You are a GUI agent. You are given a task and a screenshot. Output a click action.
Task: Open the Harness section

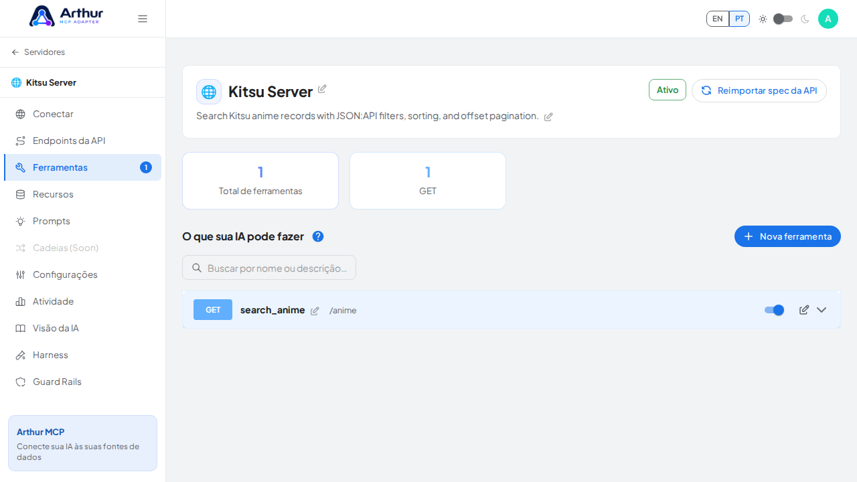(82, 355)
